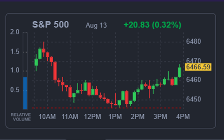224x140 pixels.
Task: Click the 11AM time axis label
Action: (x=70, y=117)
